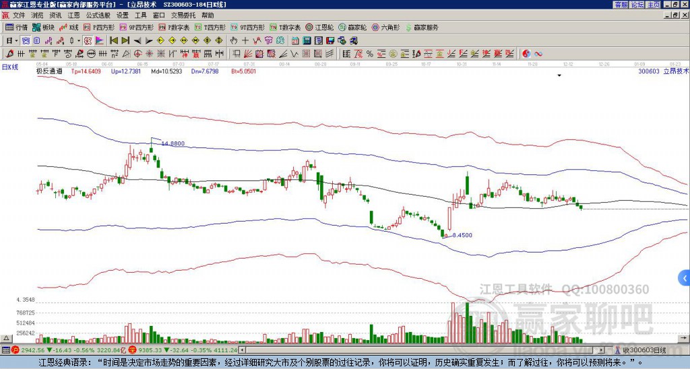Click the 客服 customer service button

click(621, 5)
